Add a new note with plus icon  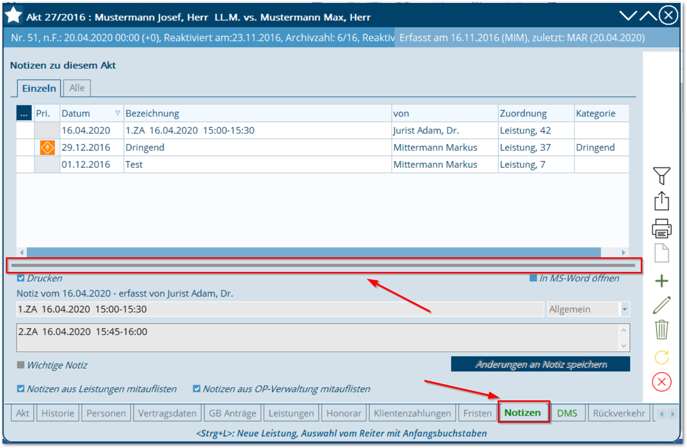point(661,281)
